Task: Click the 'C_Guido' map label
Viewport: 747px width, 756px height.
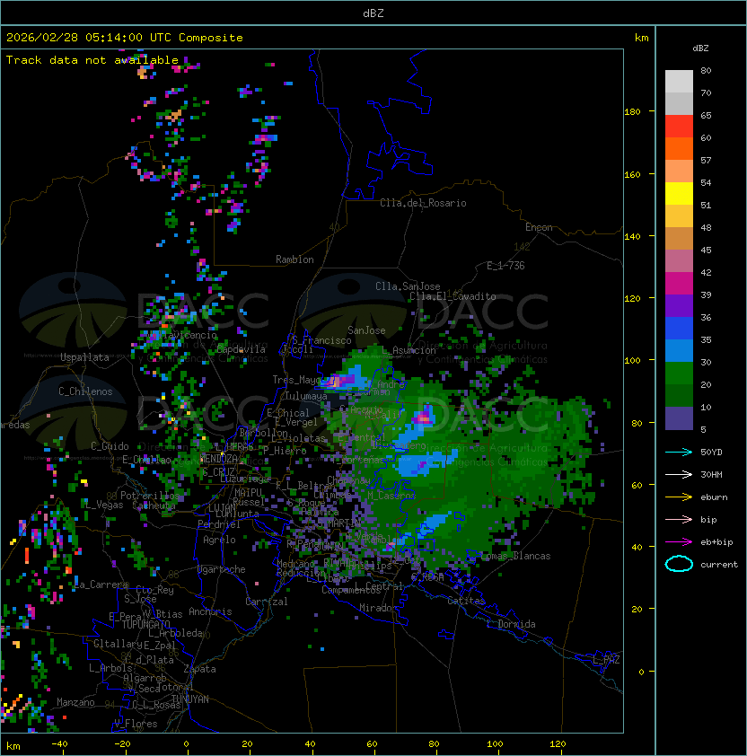Action: [x=110, y=446]
